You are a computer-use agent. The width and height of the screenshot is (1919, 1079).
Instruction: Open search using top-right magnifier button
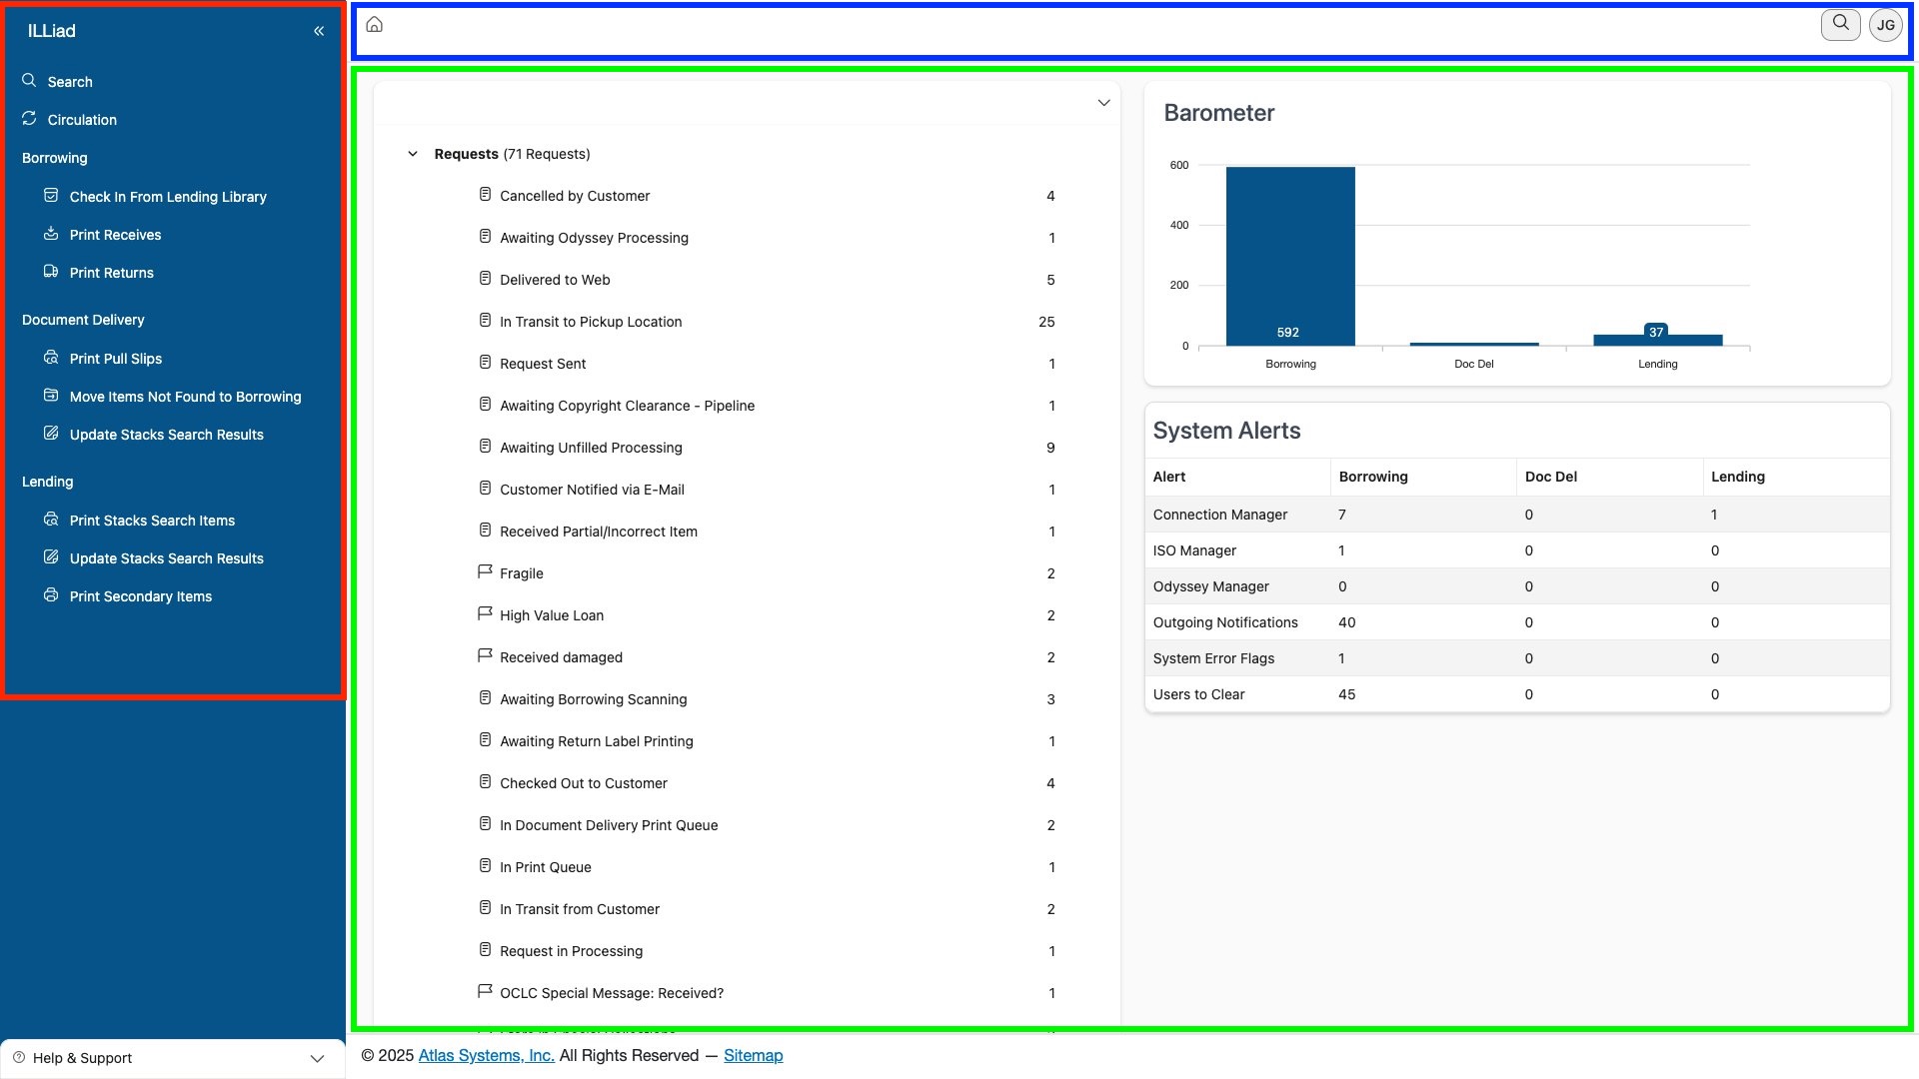1840,24
